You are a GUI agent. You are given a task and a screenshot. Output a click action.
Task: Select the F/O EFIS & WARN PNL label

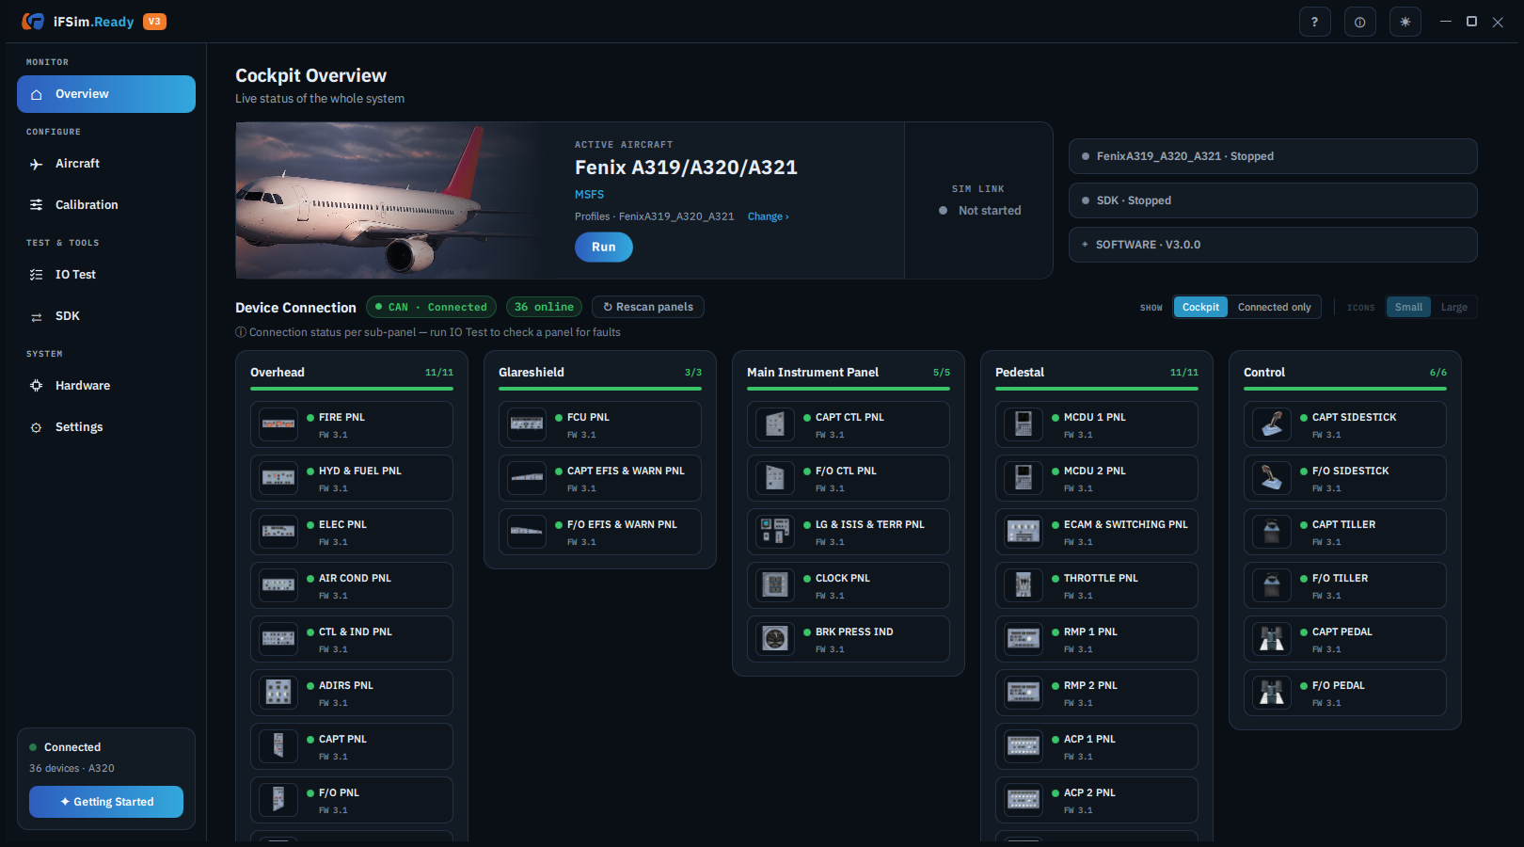point(622,524)
